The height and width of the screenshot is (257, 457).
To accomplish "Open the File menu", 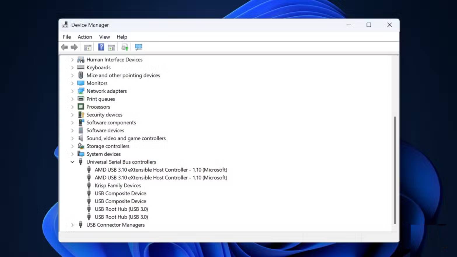I will (x=67, y=37).
